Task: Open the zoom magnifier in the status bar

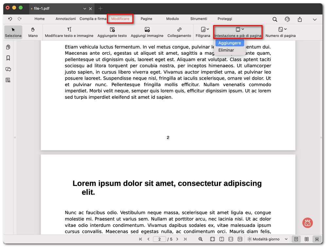Action: pyautogui.click(x=200, y=239)
